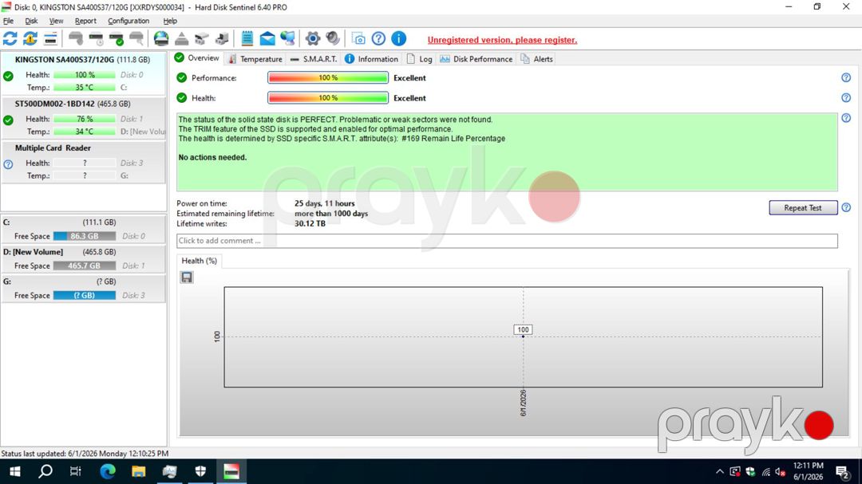Open the File menu
Viewport: 862px width, 484px height.
pos(8,21)
